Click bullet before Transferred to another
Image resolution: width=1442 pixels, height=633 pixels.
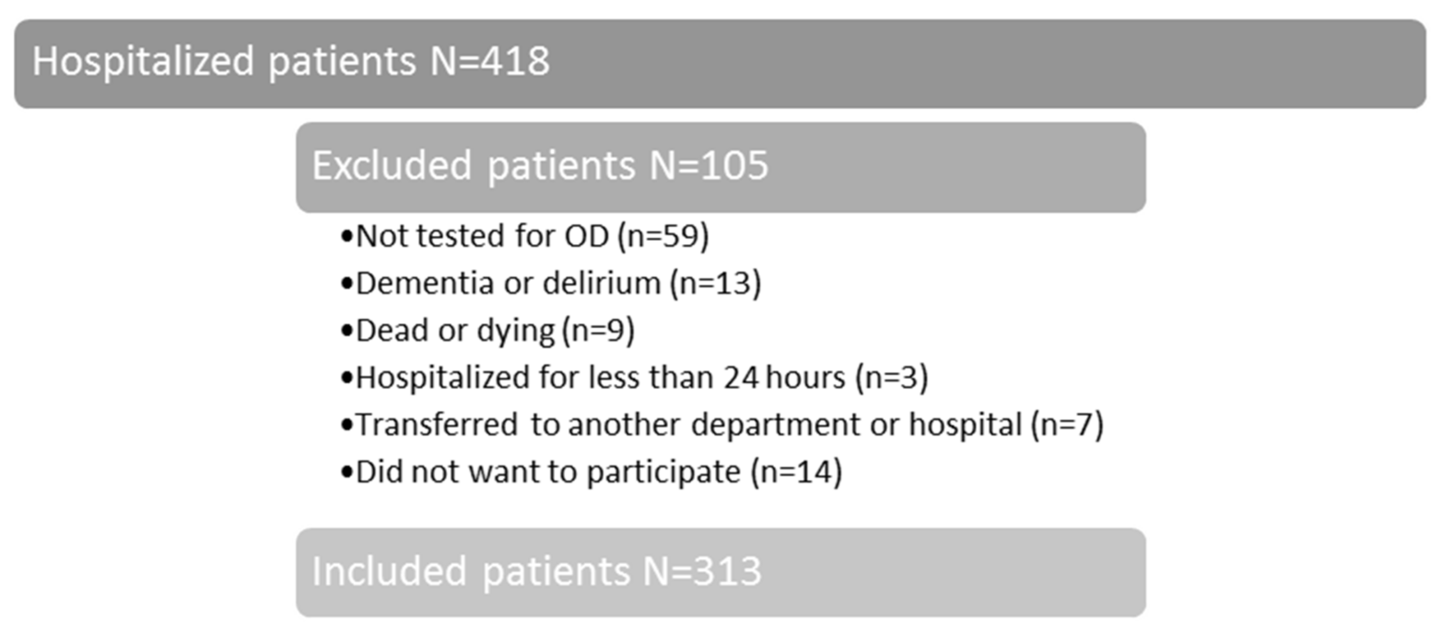click(x=347, y=425)
